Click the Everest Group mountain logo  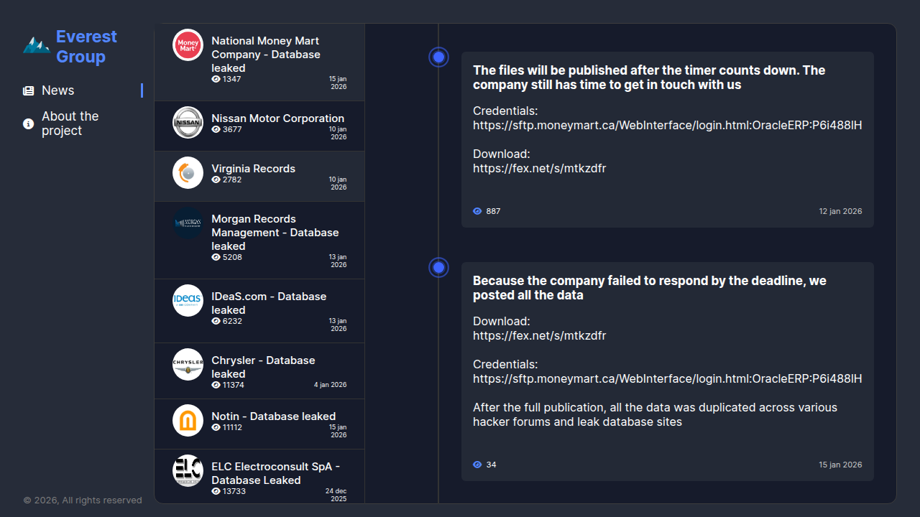click(36, 45)
